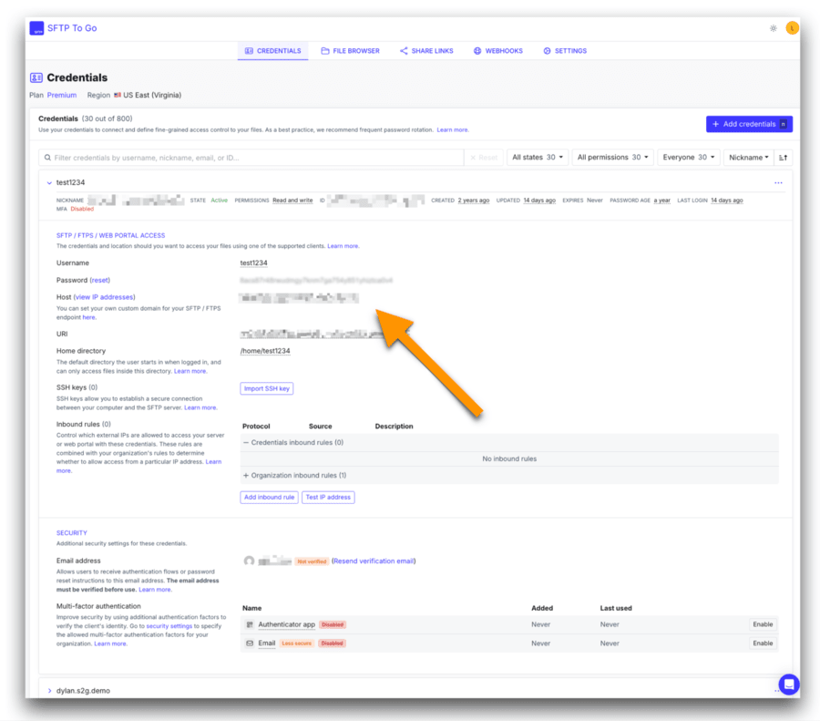Enable the Email authentication factor
The width and height of the screenshot is (820, 721).
pyautogui.click(x=763, y=643)
